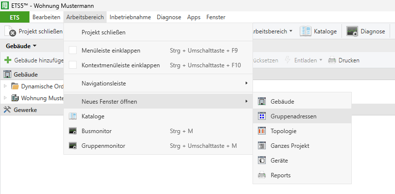Open the Inbetriebnahme menu

coord(130,17)
